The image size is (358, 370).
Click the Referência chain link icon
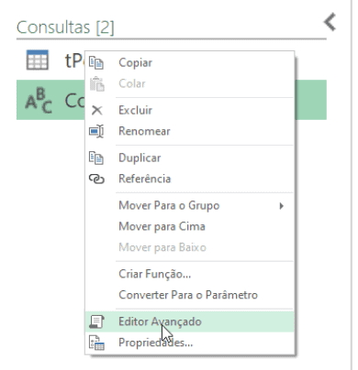click(96, 179)
